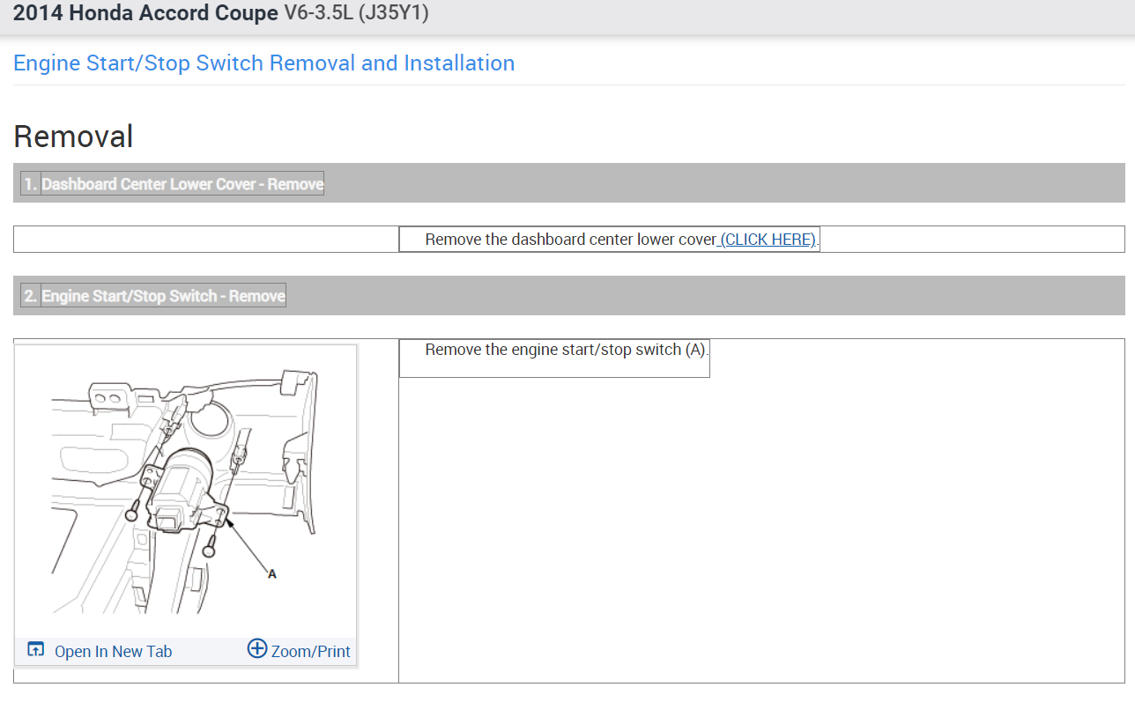This screenshot has width=1135, height=702.
Task: Click the label A in the diagram
Action: coord(272,573)
